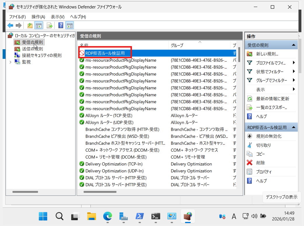Open taskbar Search icon
Screen dimensions: 304x226
coord(59,216)
